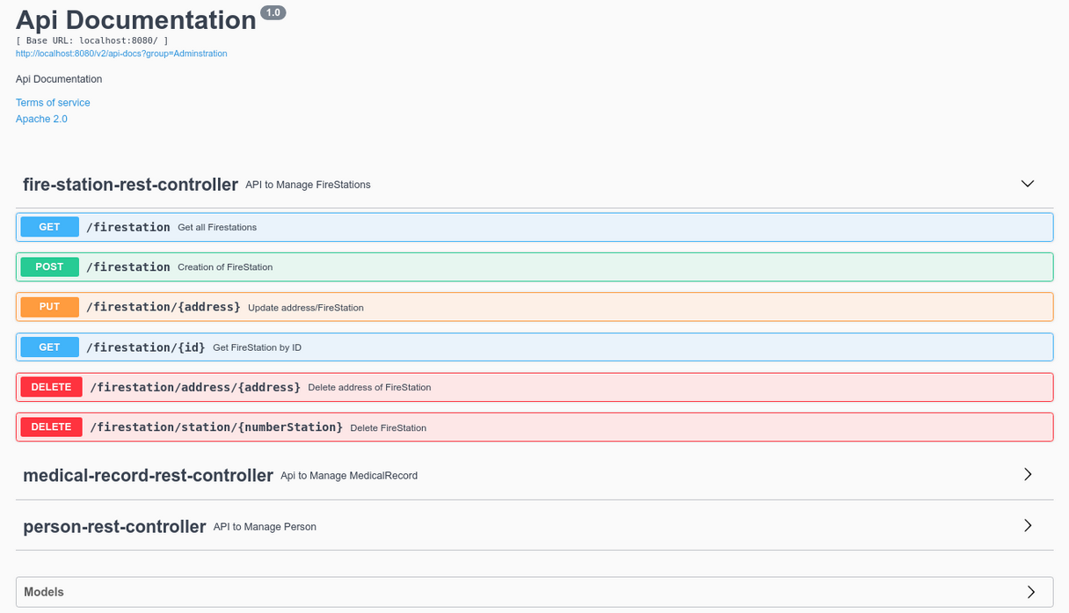Expand the Models section chevron
Viewport: 1069px width, 613px height.
[1031, 592]
